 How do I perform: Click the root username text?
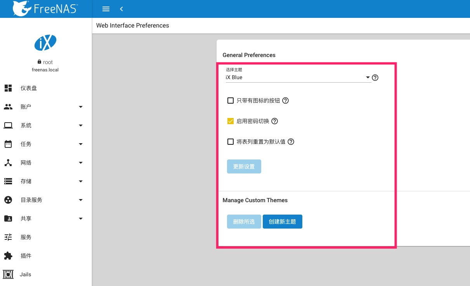[48, 62]
